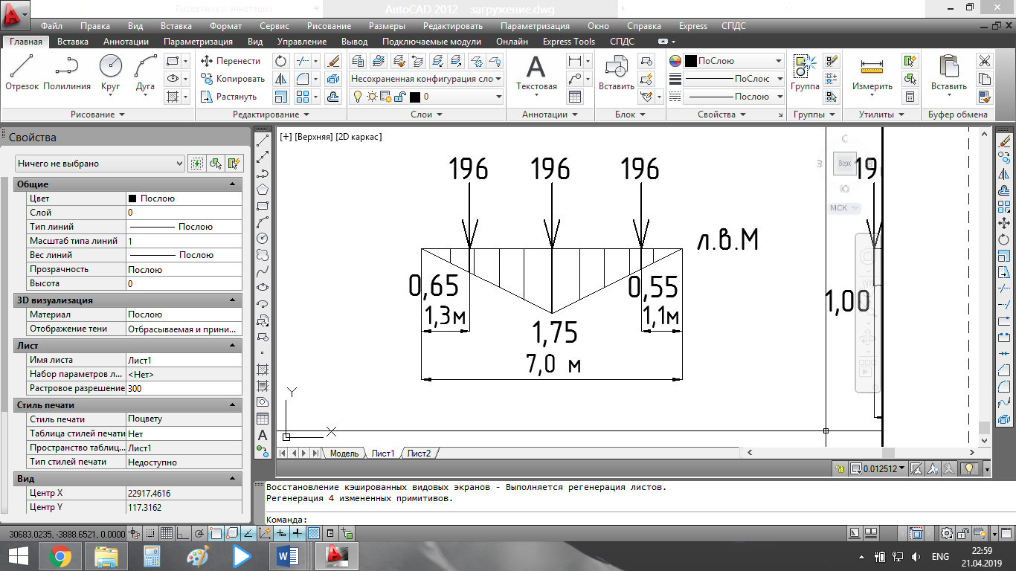Click the Группа (Group) icon
The image size is (1016, 571).
click(x=804, y=68)
